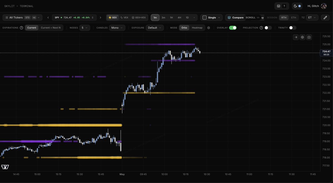Click the dark mode moon icon
Screen dimensions: 333x183
pyautogui.click(x=295, y=6)
